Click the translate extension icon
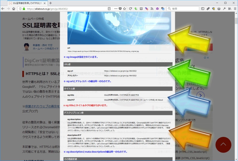238x161 pixels. coord(163,9)
